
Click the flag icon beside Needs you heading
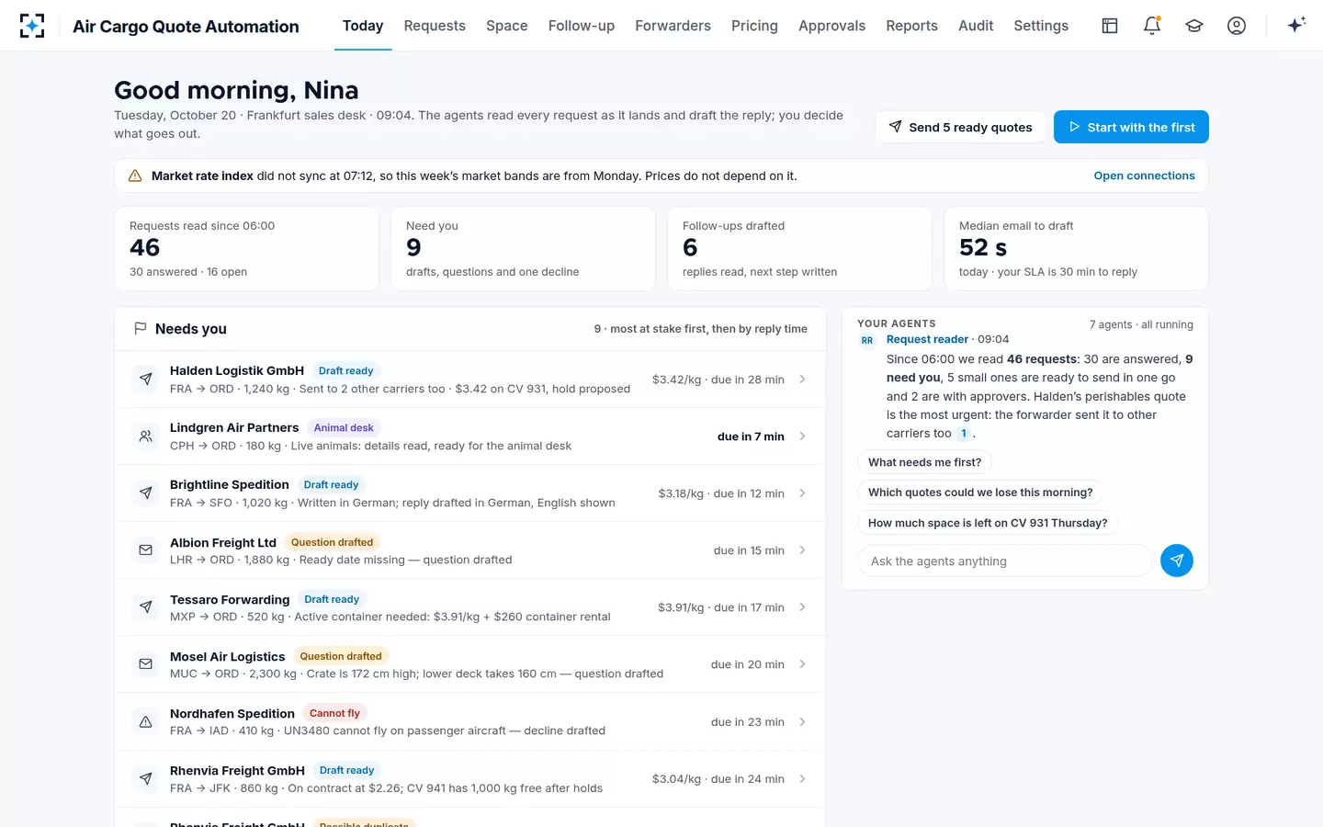140,329
